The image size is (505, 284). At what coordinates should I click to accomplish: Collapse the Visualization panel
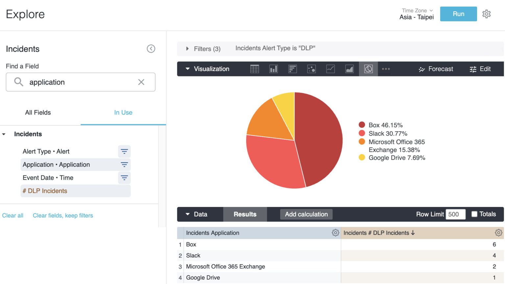point(187,69)
